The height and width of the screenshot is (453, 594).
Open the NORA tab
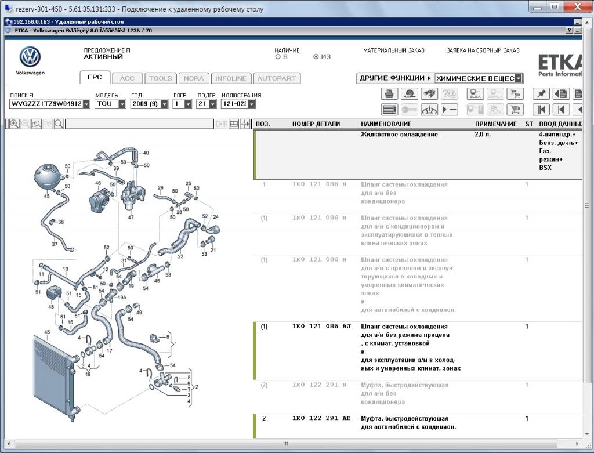(x=194, y=78)
